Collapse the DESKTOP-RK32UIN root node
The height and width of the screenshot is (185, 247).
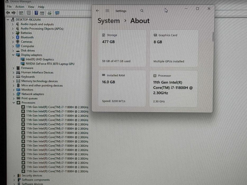pyautogui.click(x=8, y=20)
